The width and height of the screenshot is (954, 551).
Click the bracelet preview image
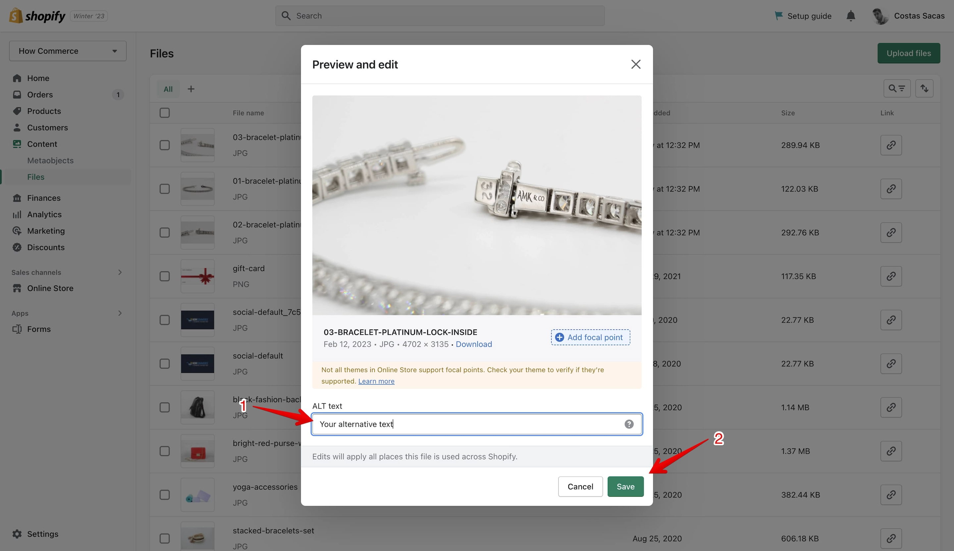point(477,205)
